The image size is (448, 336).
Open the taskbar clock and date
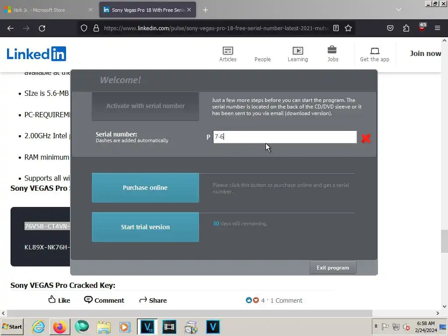point(426,327)
